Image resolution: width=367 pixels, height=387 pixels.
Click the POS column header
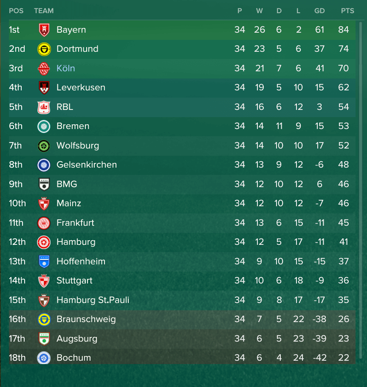tap(16, 11)
